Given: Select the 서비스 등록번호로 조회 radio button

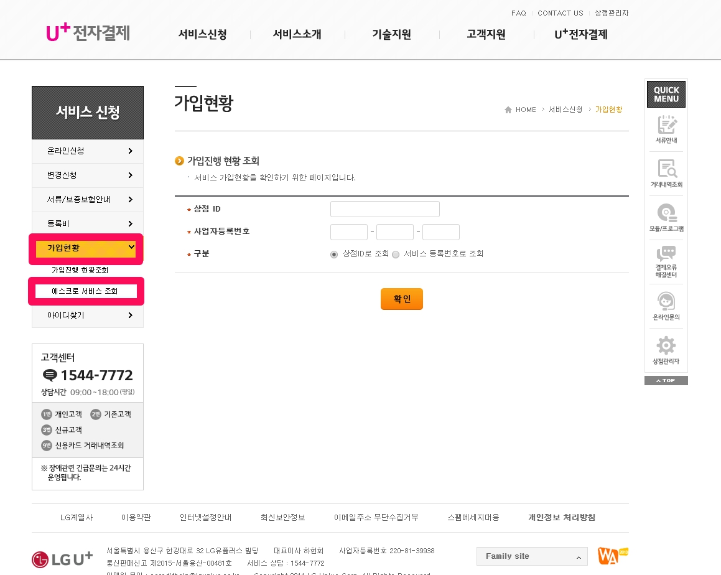Looking at the screenshot, I should coord(396,255).
